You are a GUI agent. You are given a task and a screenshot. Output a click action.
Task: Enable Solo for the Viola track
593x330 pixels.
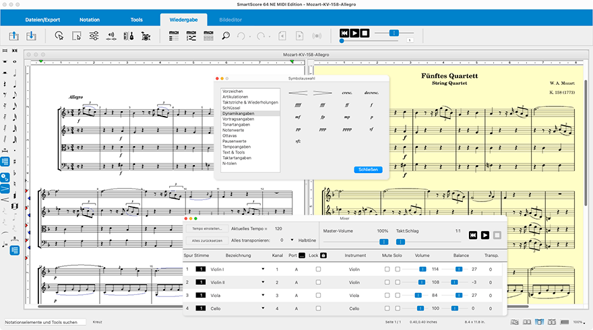point(398,295)
